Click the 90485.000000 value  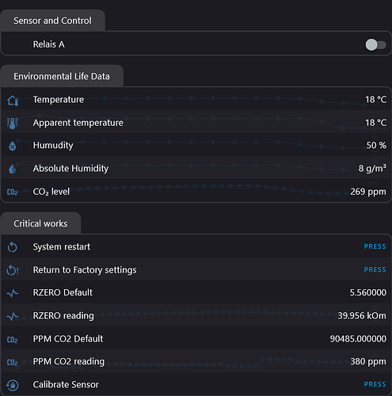click(358, 339)
